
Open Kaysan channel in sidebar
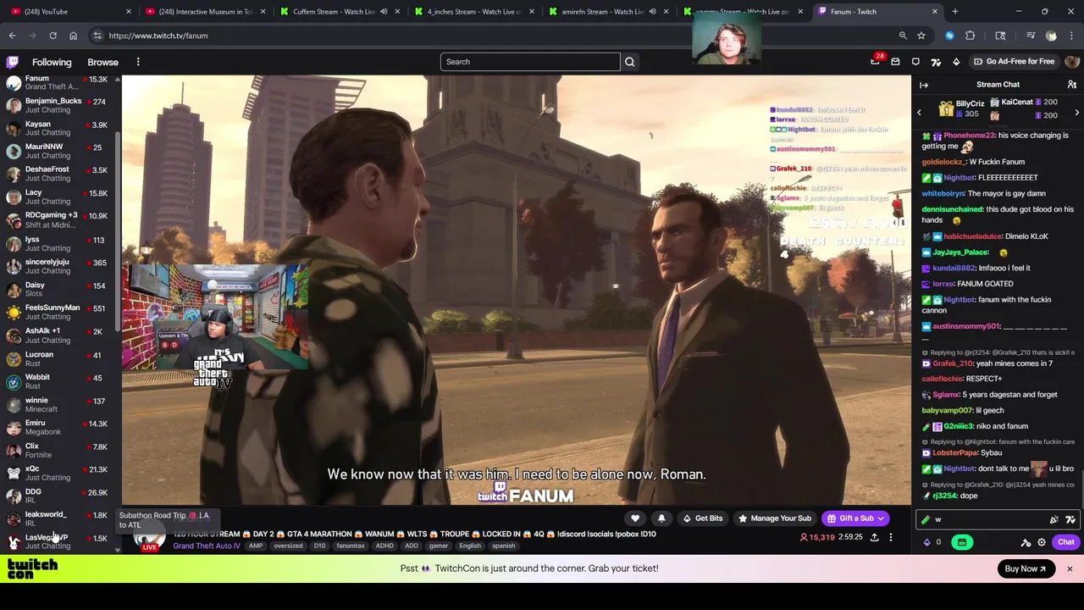[x=58, y=128]
